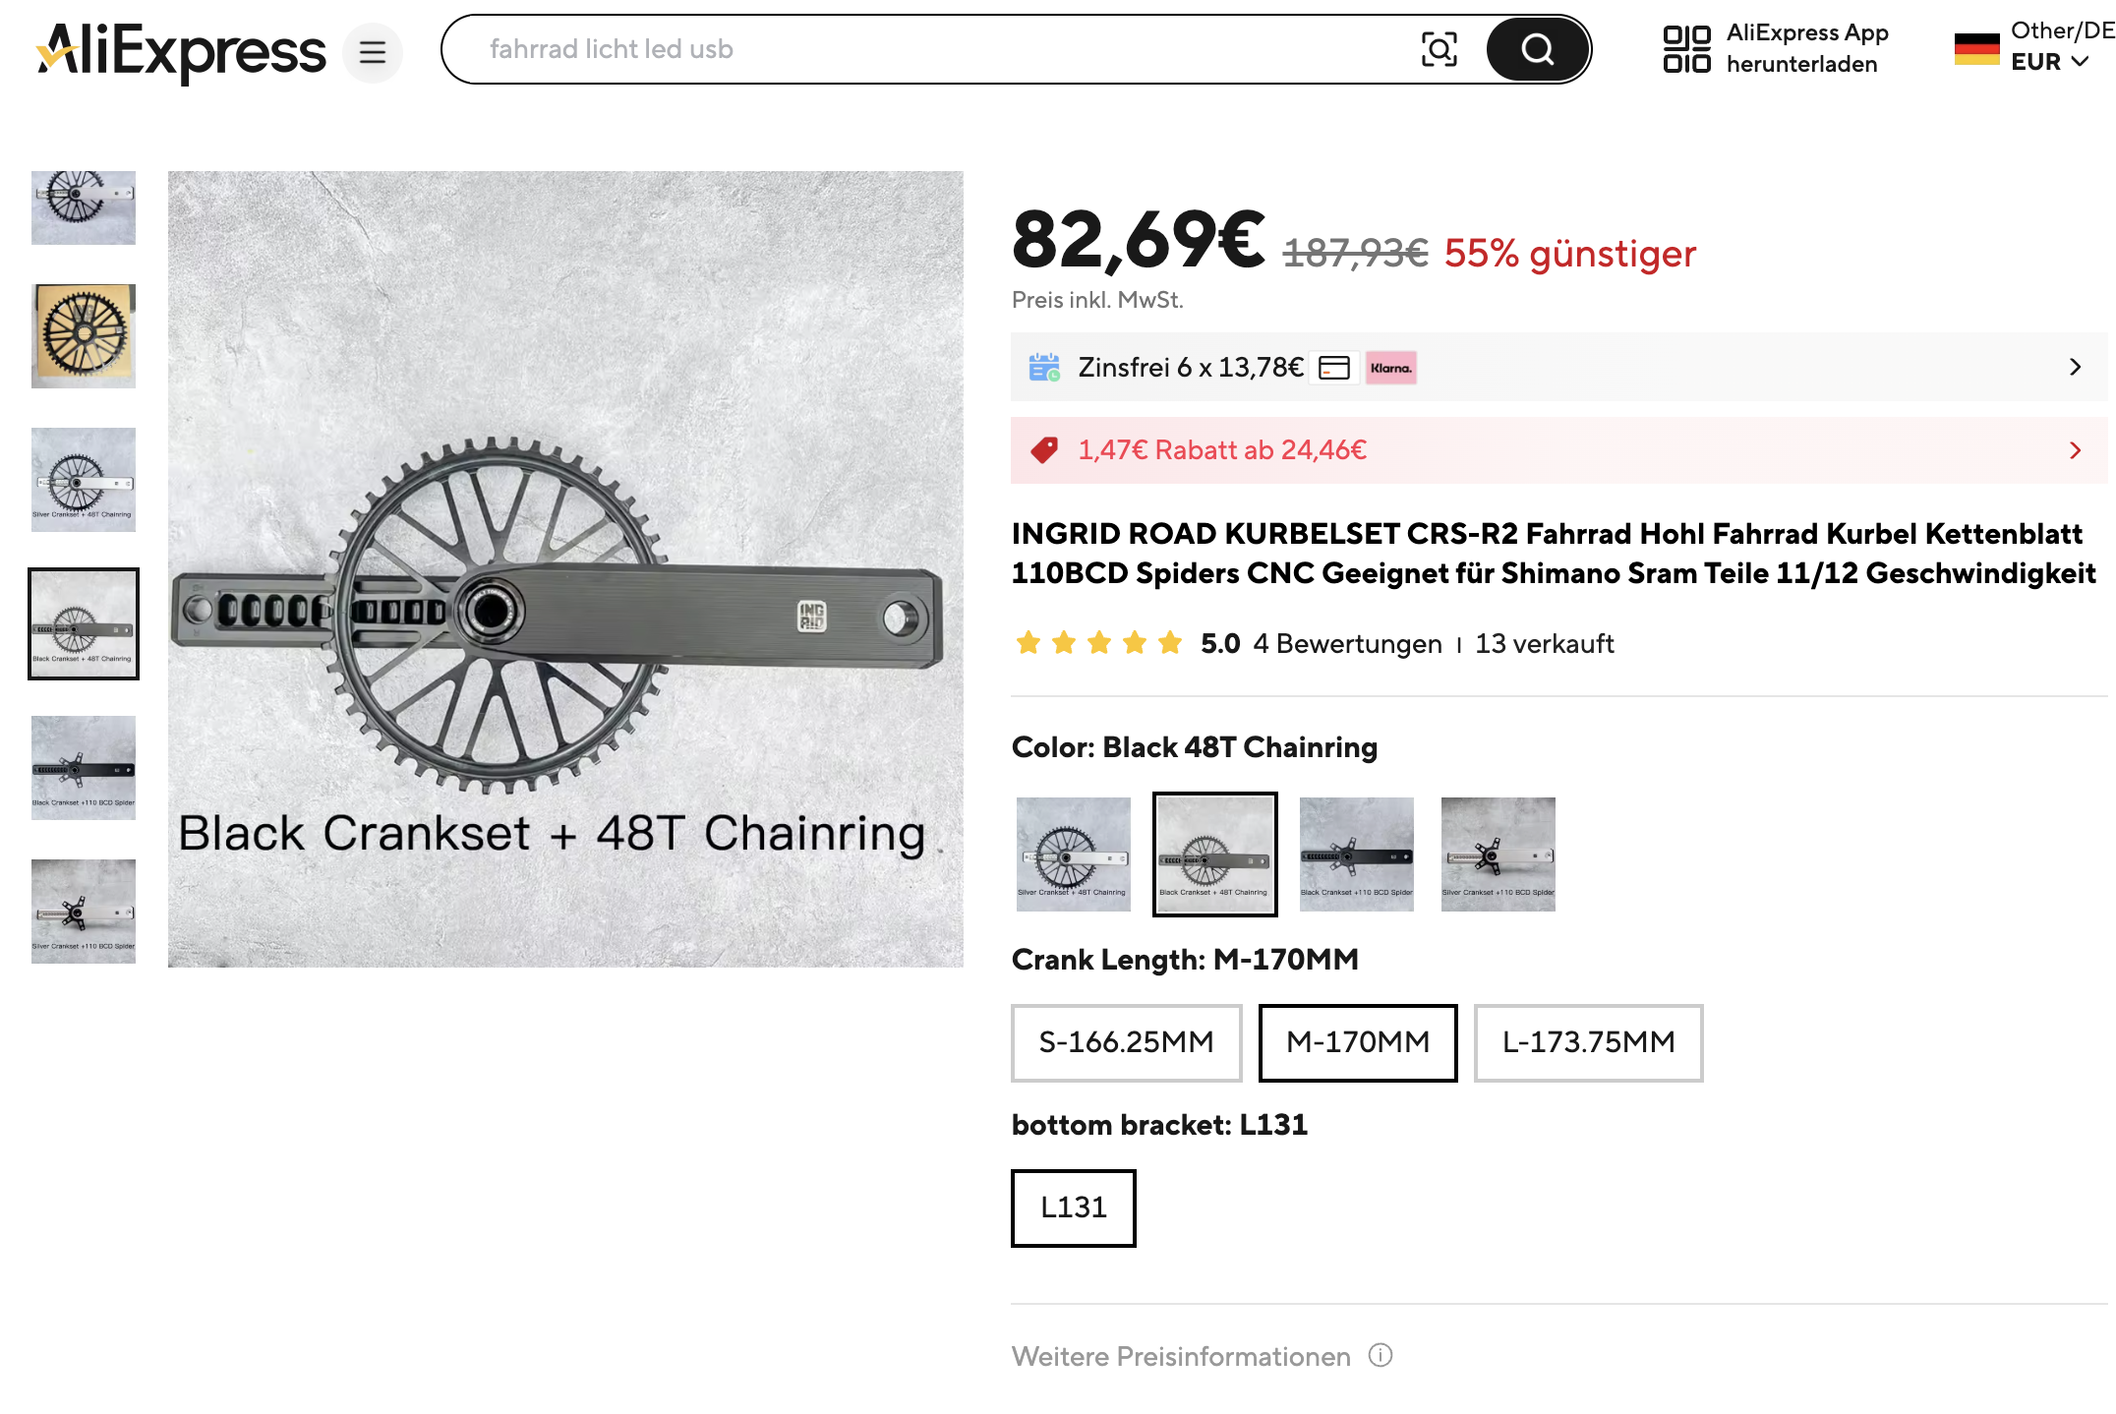Click the red discount tag icon
Viewport: 2116px width, 1414px height.
(1044, 450)
